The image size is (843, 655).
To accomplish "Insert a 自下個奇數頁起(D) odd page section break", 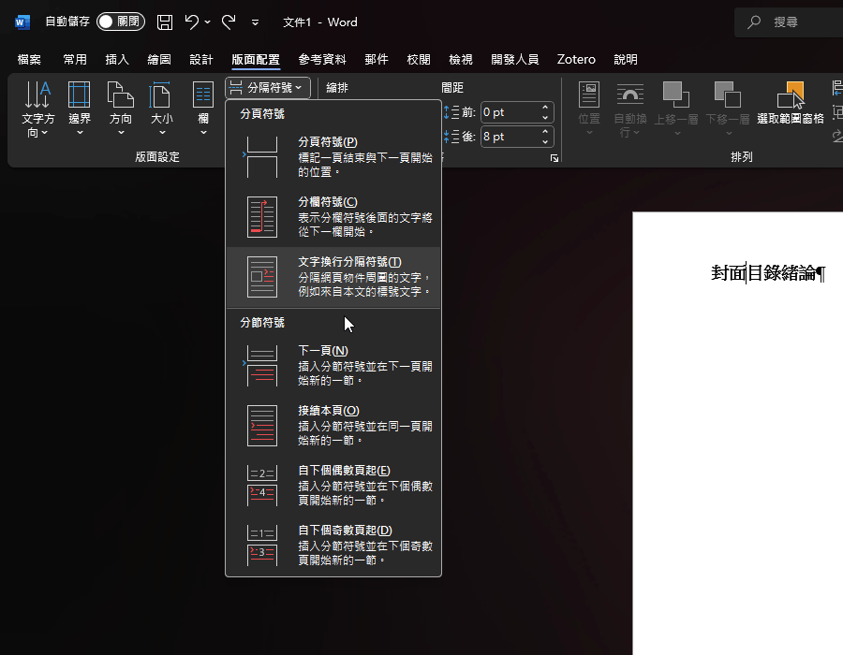I will coord(333,545).
